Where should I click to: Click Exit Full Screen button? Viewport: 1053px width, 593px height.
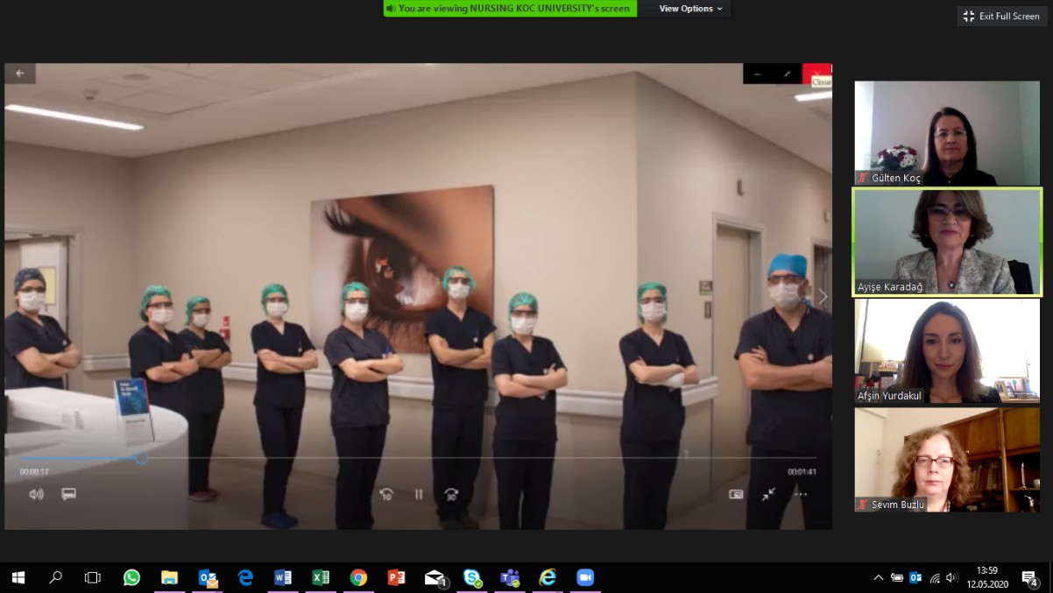1001,16
